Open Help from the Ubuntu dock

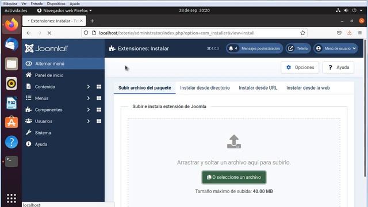click(x=11, y=142)
